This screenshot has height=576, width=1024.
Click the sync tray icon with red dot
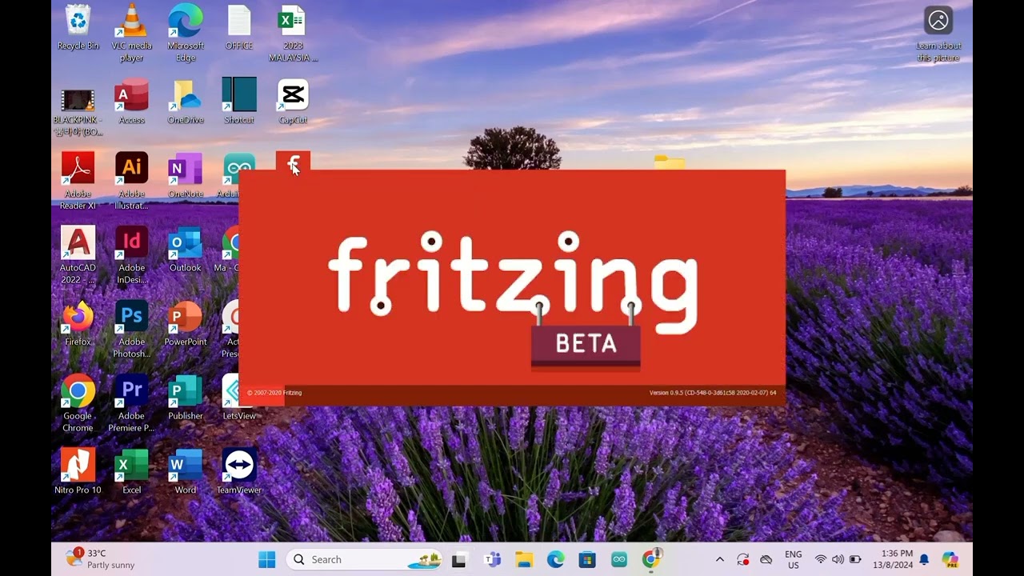point(742,559)
